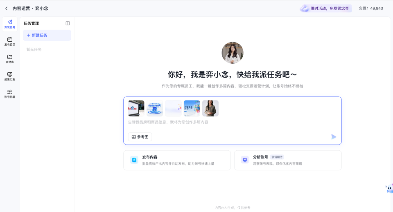Open the 发布日历 calendar section
The height and width of the screenshot is (212, 393).
[x=10, y=42]
